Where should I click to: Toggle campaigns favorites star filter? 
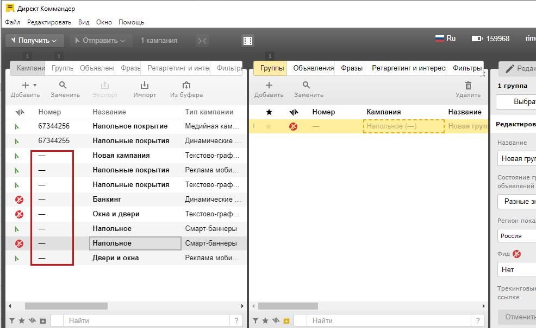pyautogui.click(x=22, y=320)
